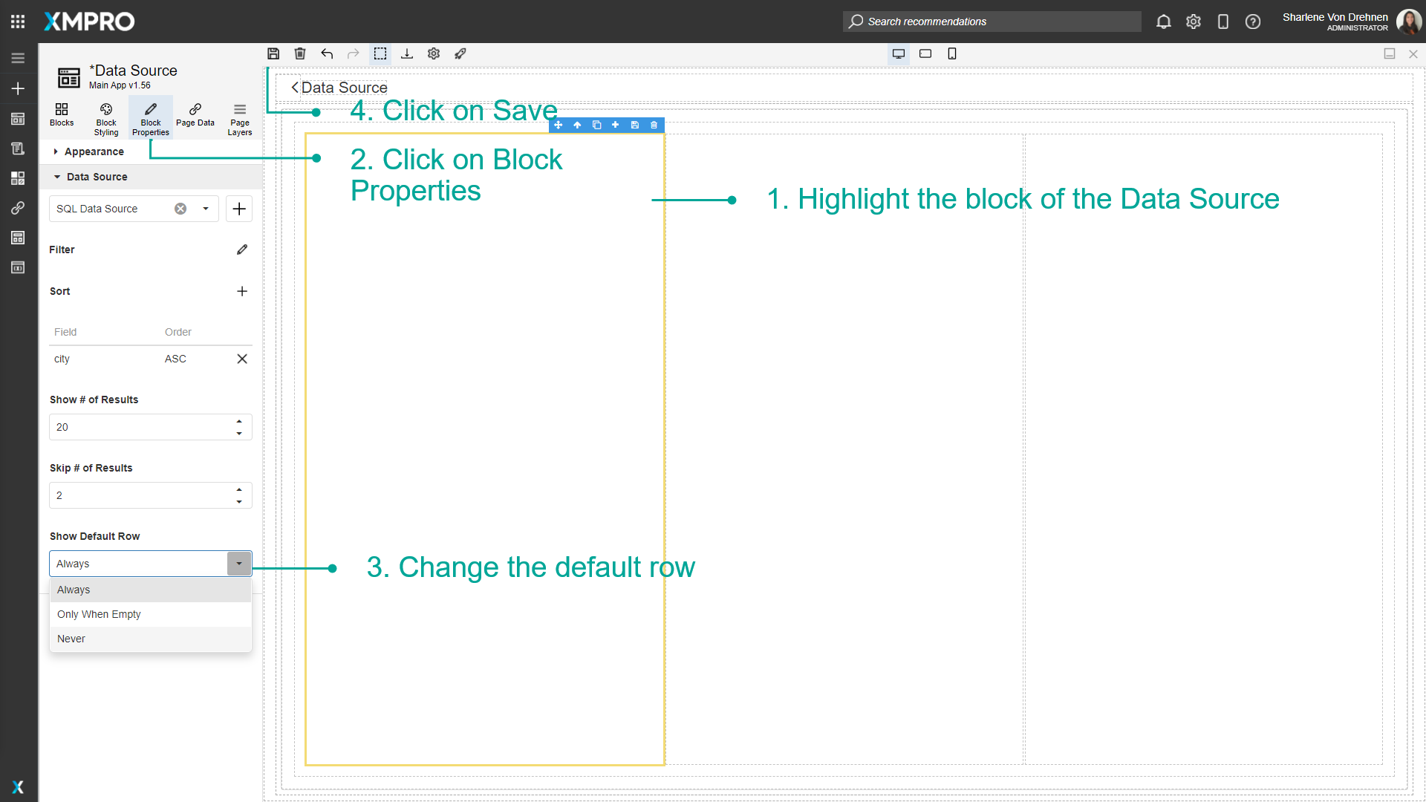Viewport: 1426px width, 802px height.
Task: Select 'Only When Empty' from the list
Action: 99,614
